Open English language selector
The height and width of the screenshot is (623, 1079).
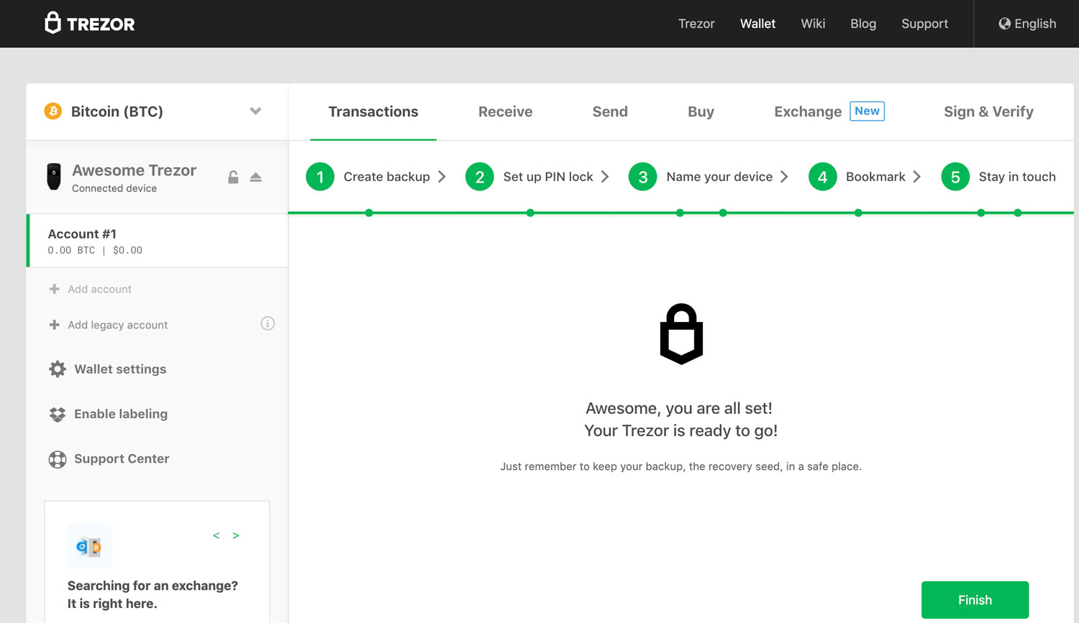click(x=1027, y=24)
